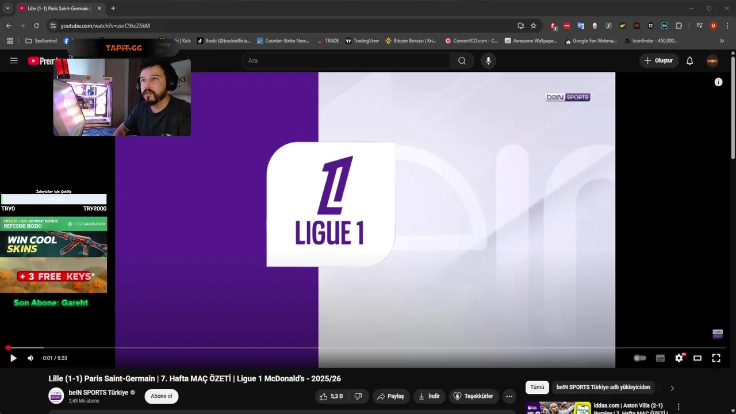
Task: Open the Aston Villa (2-1) Burnley thumbnail
Action: (x=558, y=408)
